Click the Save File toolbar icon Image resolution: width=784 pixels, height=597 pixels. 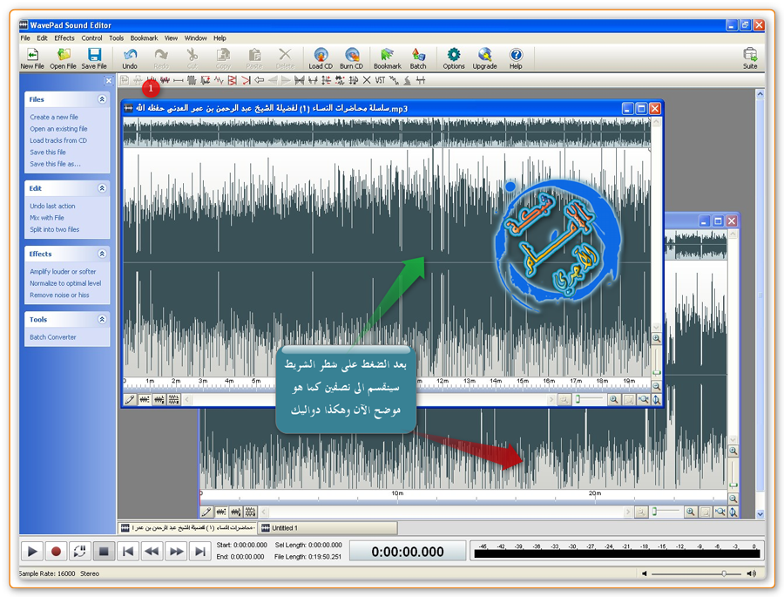point(94,58)
